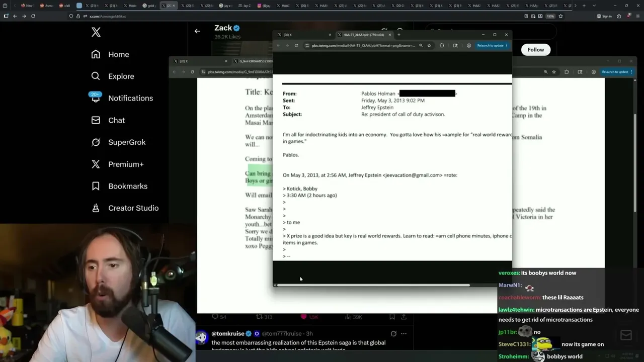The width and height of the screenshot is (644, 362).
Task: Click forward arrow in main browser toolbar
Action: [x=24, y=16]
